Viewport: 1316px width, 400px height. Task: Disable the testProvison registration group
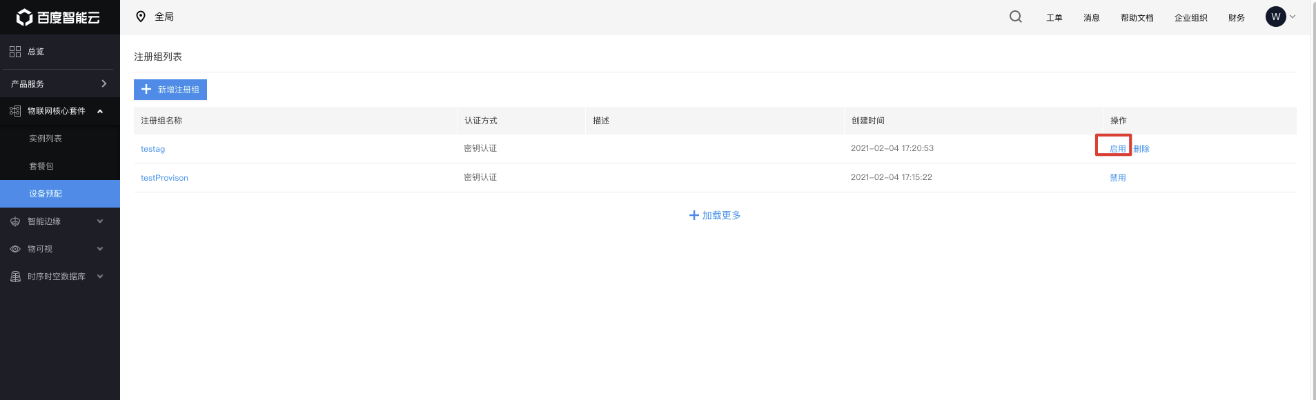pos(1117,178)
